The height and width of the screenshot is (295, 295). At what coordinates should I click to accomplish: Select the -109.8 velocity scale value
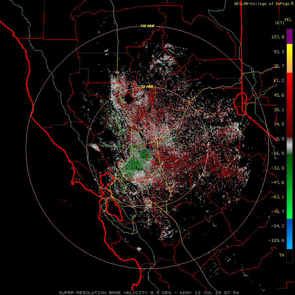(276, 241)
